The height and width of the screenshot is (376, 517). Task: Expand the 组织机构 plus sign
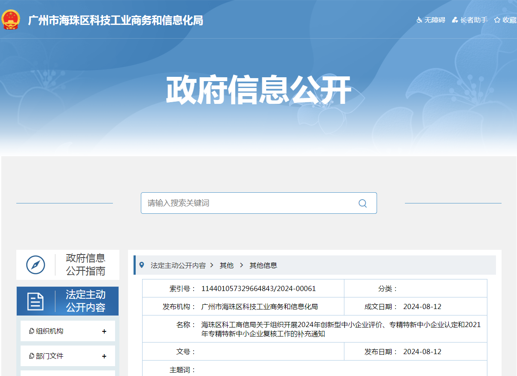click(x=104, y=331)
